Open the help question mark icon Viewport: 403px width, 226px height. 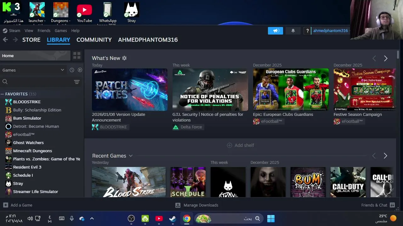[x=308, y=30]
